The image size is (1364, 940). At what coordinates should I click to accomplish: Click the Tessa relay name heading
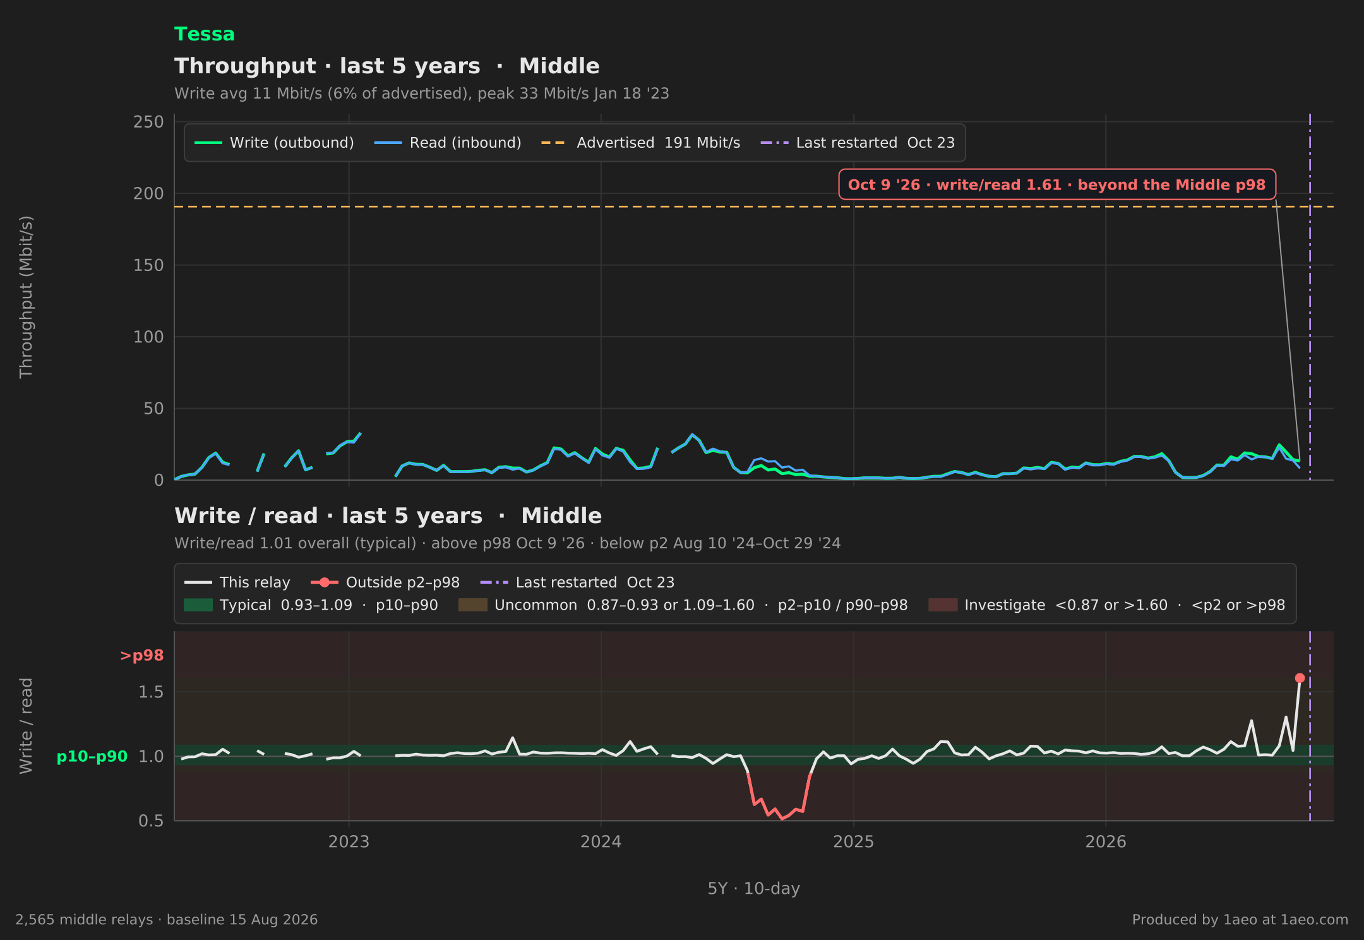point(204,34)
